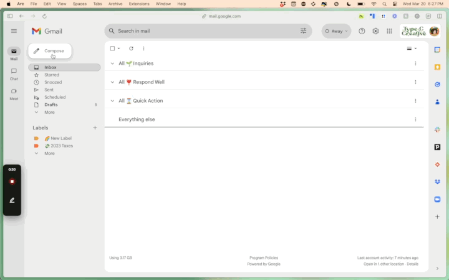Open macOS Spotlight search icon
Screen dimensions: 449x280
385,4
